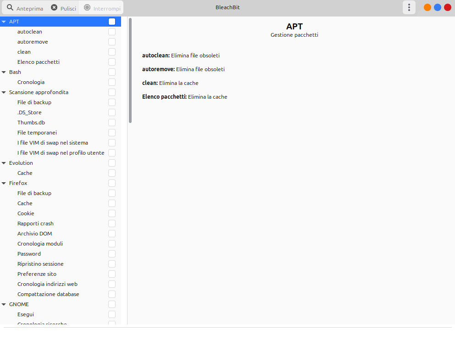Collapse the APT group arrow
This screenshot has width=455, height=341.
(x=4, y=22)
